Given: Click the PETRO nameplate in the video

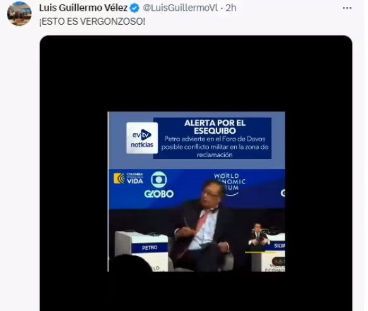Looking at the screenshot, I should click(150, 248).
